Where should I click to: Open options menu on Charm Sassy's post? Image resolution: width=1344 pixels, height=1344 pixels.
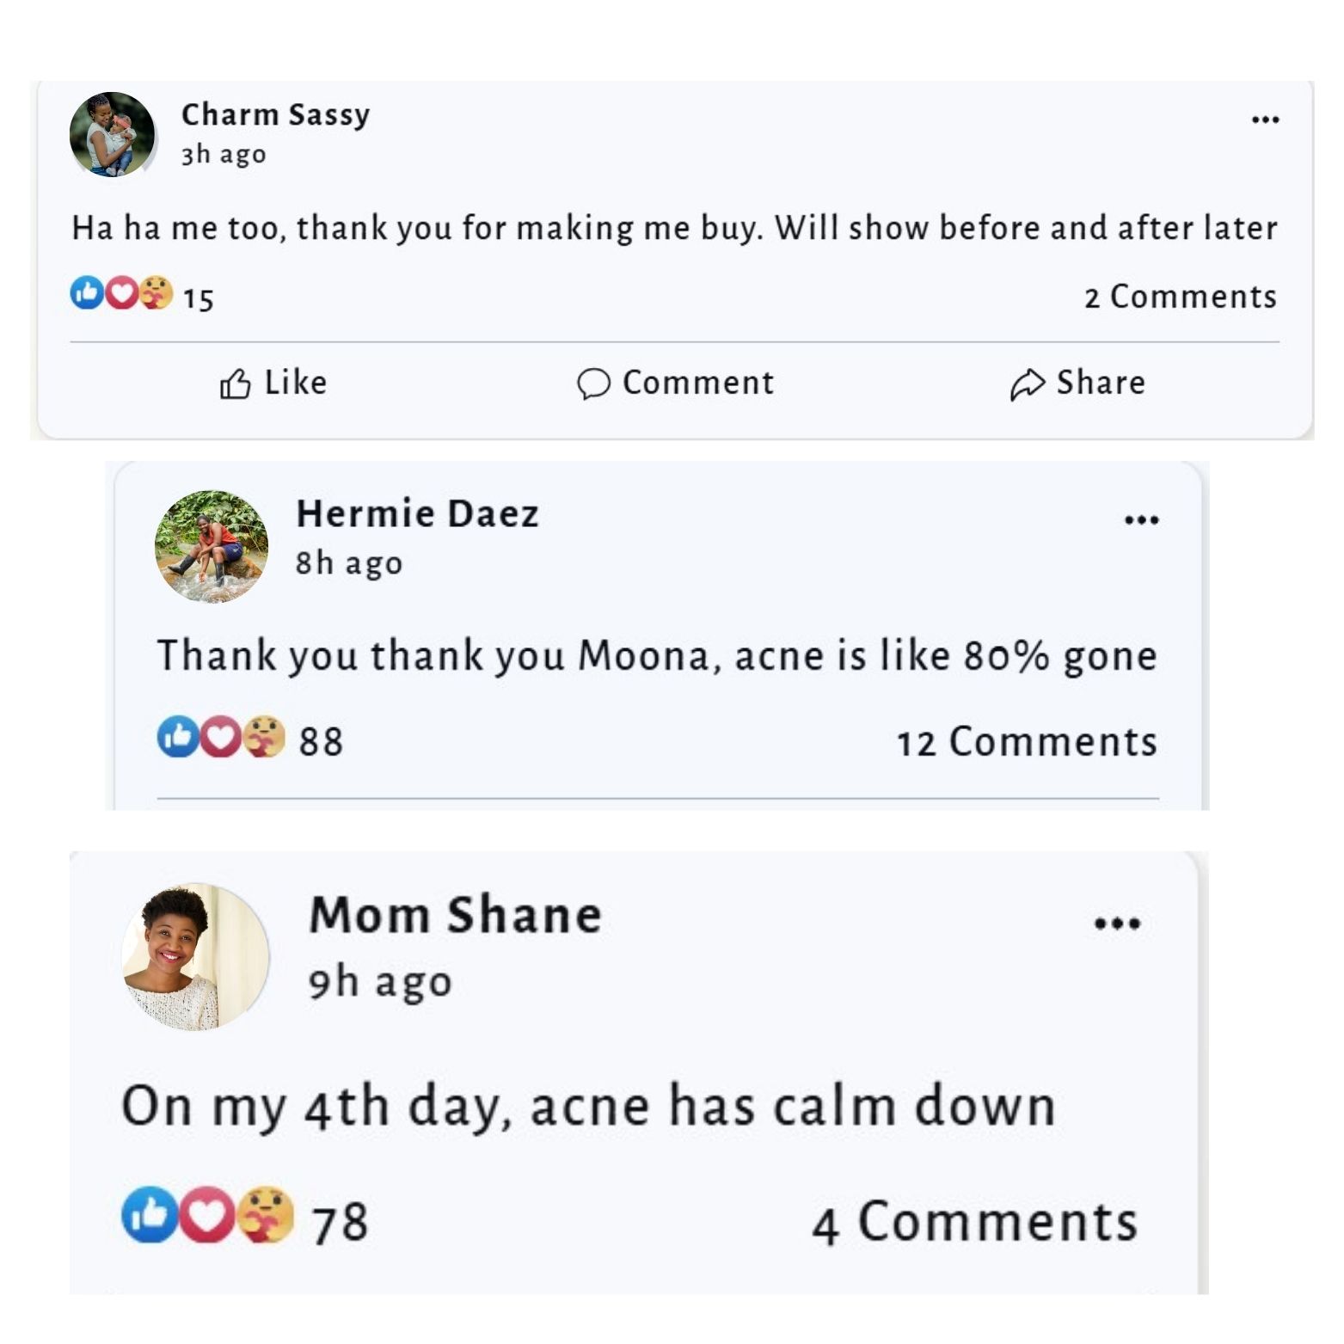1265,120
